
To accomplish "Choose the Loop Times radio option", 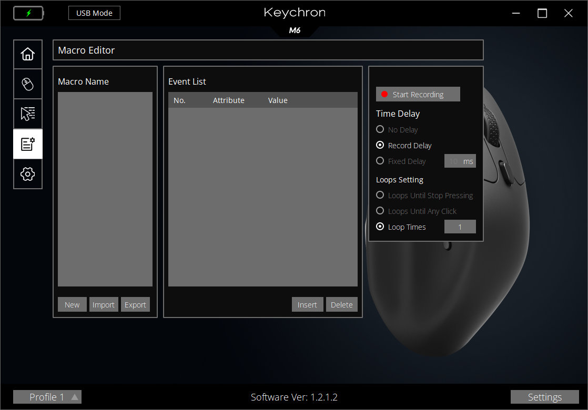I will (380, 227).
